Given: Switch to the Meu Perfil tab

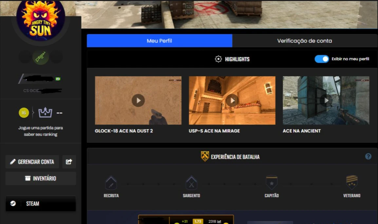Looking at the screenshot, I should (160, 41).
